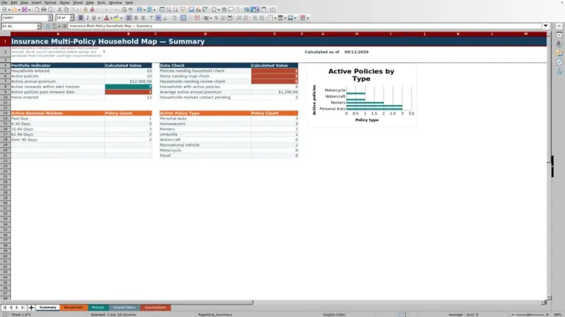Image resolution: width=565 pixels, height=317 pixels.
Task: Open sidebar Gallery panel icon
Action: 559,53
